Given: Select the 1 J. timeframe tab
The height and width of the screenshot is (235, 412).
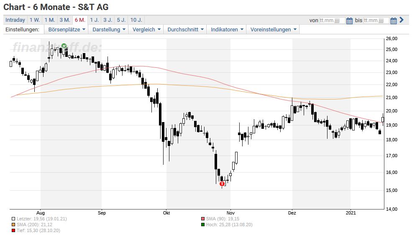Looking at the screenshot, I should coord(95,20).
